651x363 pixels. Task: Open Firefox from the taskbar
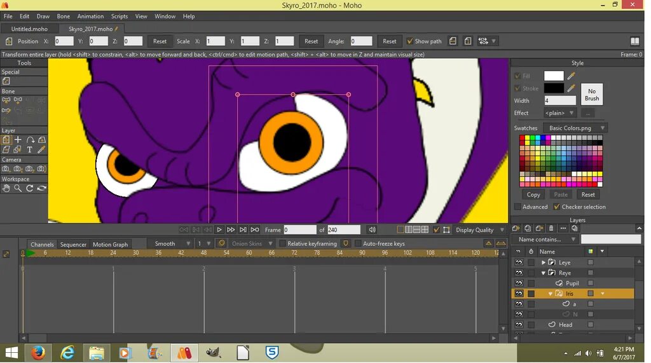38,353
